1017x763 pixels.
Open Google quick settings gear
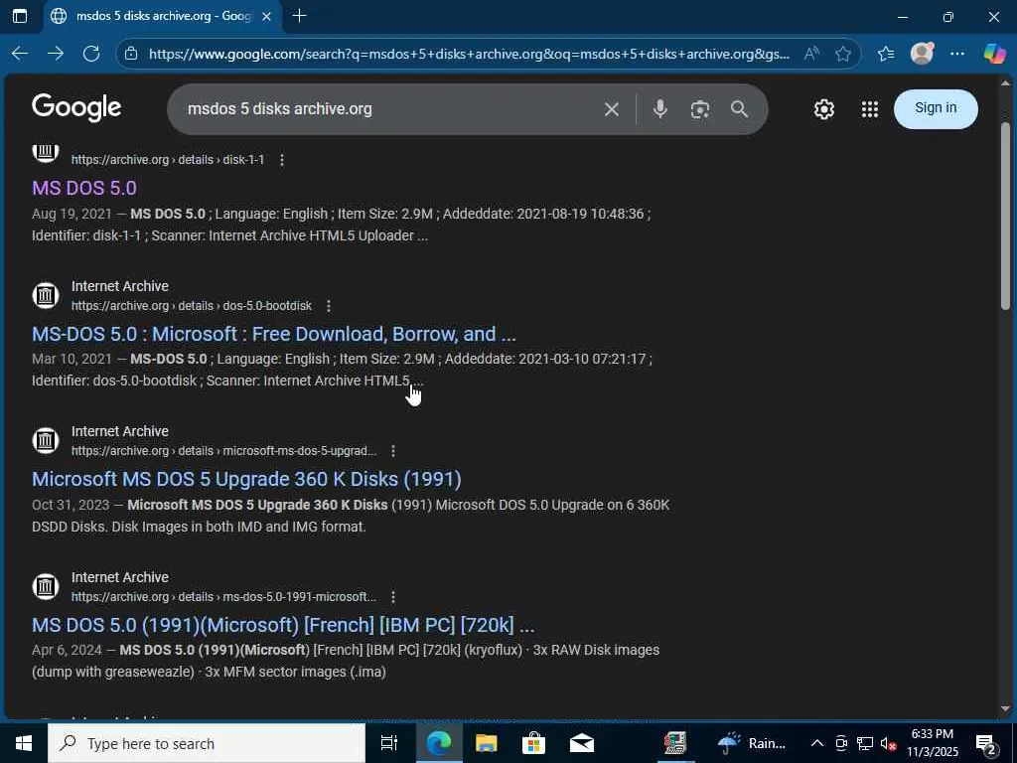pyautogui.click(x=823, y=109)
